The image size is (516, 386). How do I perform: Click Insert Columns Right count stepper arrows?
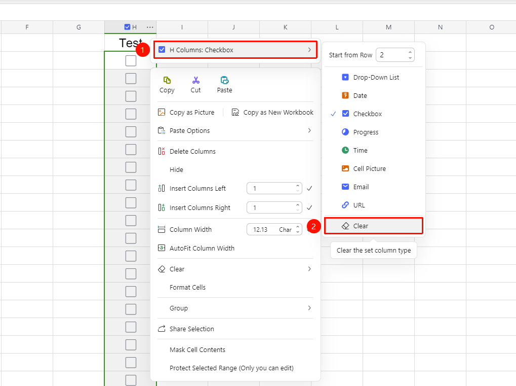pos(298,207)
